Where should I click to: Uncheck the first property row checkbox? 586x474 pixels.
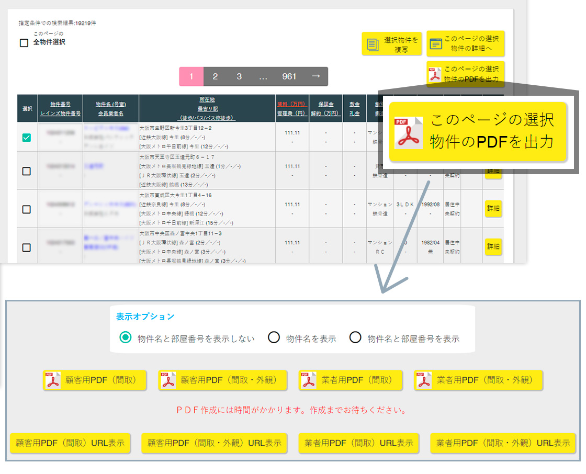point(27,137)
